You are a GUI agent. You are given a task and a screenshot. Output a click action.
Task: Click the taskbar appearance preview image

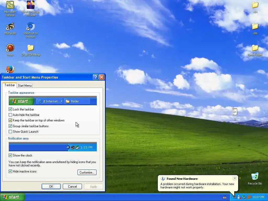pyautogui.click(x=53, y=100)
